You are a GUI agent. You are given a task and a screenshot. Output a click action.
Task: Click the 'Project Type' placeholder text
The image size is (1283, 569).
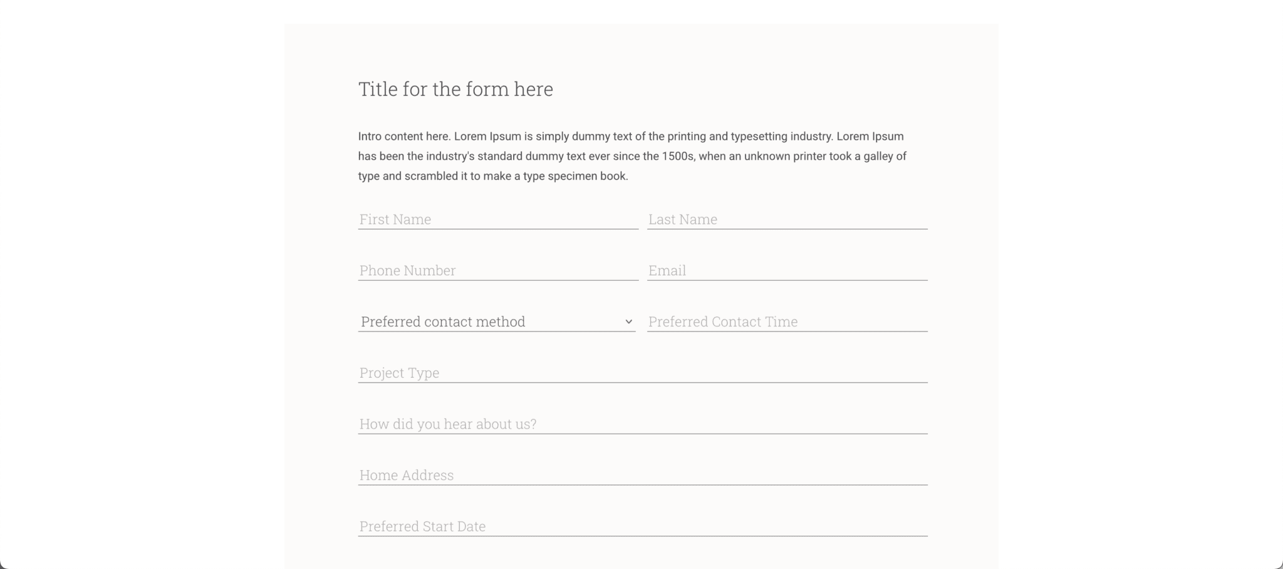[399, 373]
